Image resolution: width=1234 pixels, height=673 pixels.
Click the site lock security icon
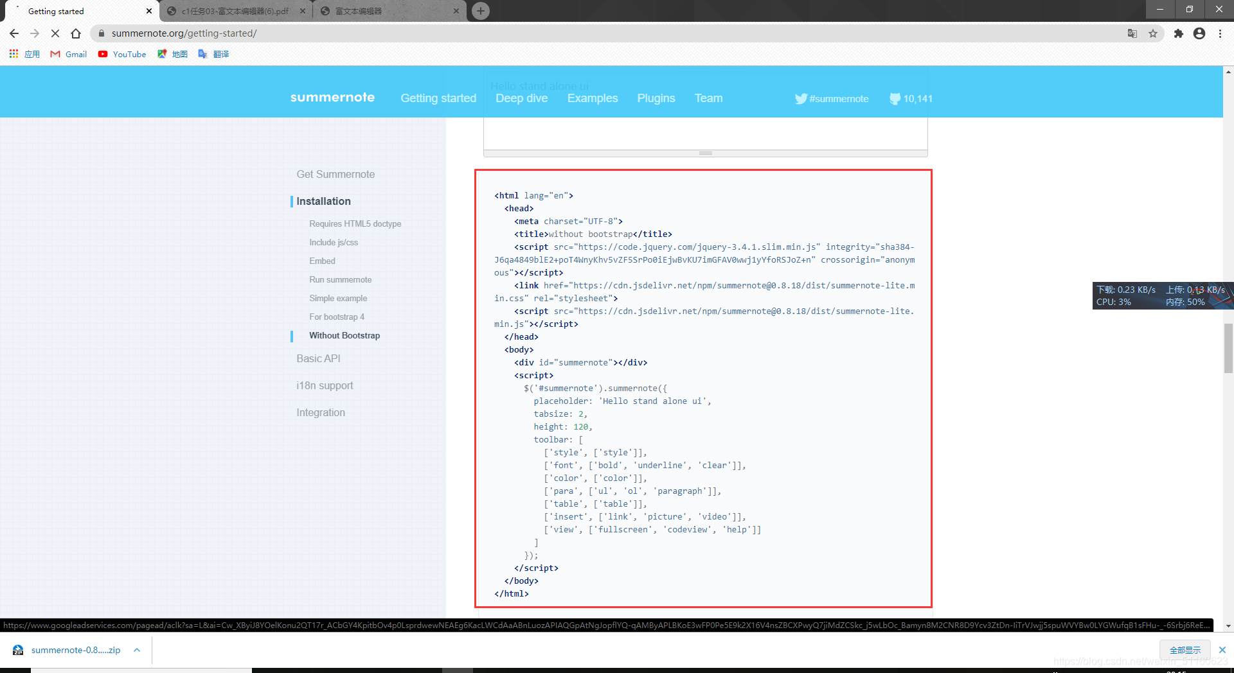pyautogui.click(x=102, y=33)
